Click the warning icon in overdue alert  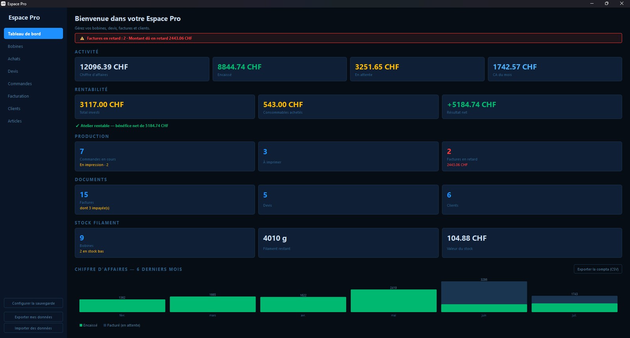pos(82,38)
